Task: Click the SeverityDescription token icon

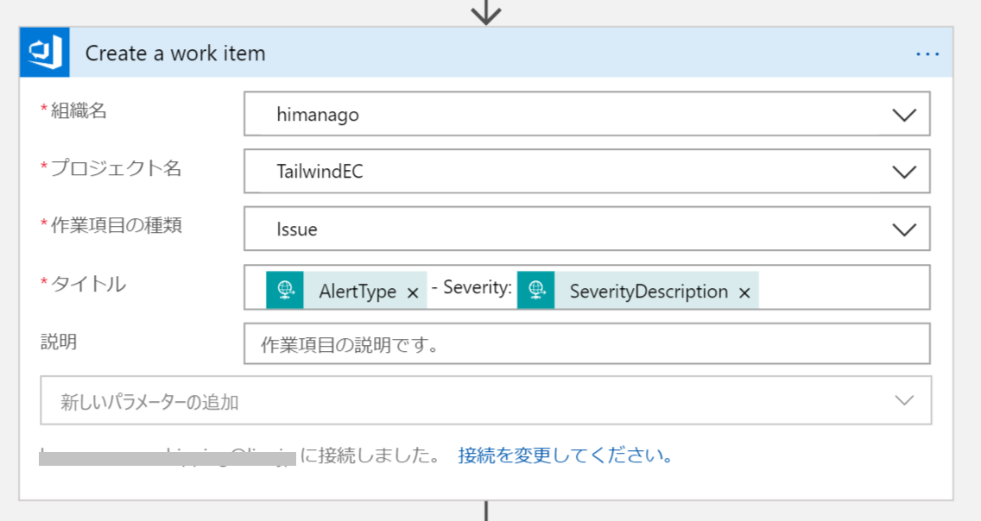Action: pyautogui.click(x=536, y=290)
